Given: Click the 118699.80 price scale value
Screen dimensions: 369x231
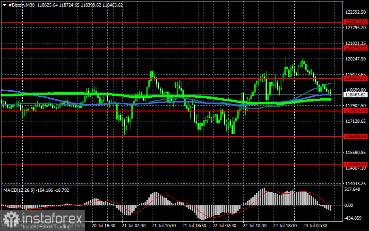Looking at the screenshot, I should (x=356, y=90).
